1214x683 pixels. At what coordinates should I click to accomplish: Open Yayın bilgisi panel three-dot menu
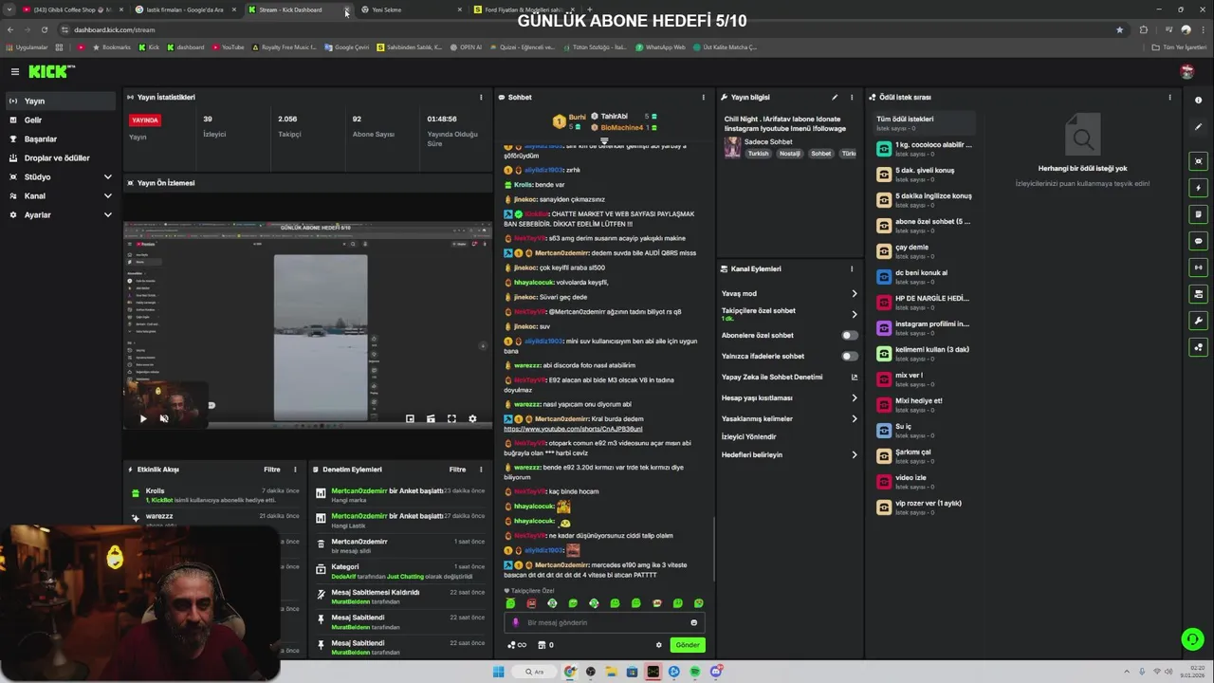(x=852, y=97)
